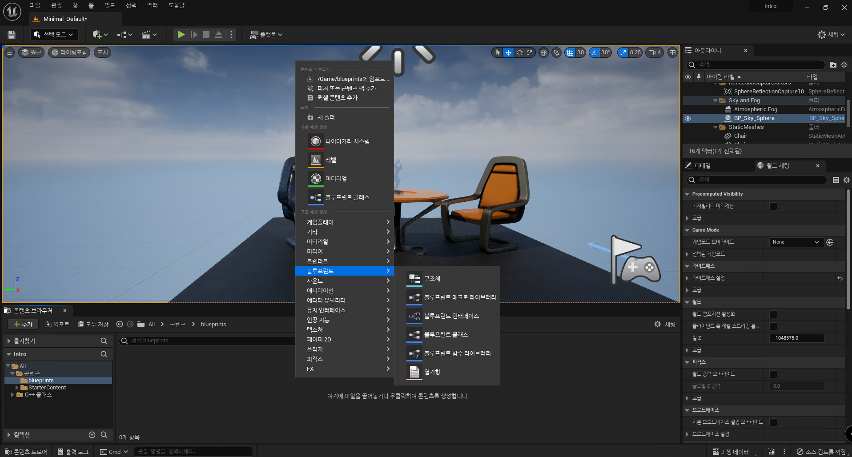Open Content Drawer button
Viewport: 852px width, 457px height.
pos(26,452)
